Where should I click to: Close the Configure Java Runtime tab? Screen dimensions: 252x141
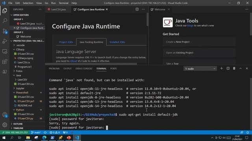[x=107, y=9]
